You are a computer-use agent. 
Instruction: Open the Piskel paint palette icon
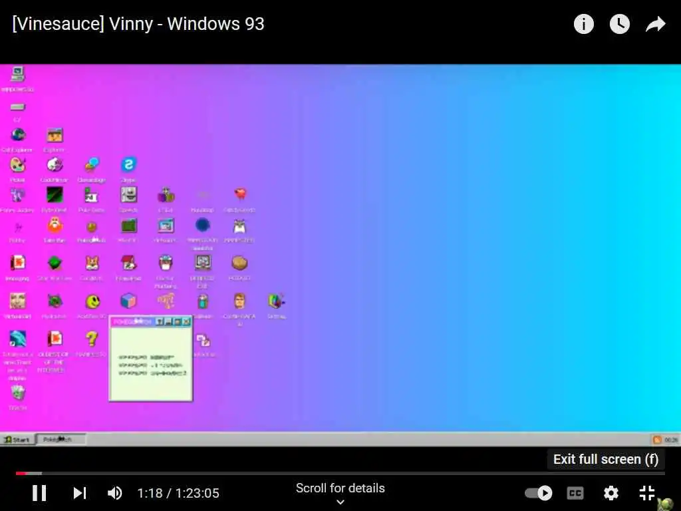tap(18, 165)
